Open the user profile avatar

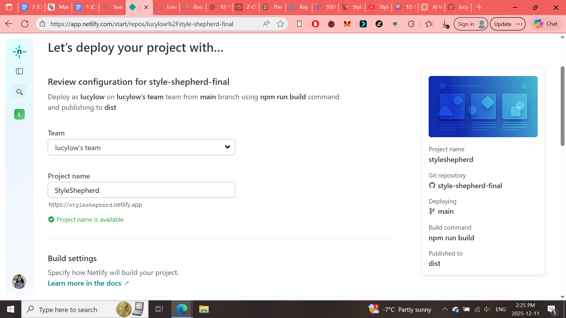pyautogui.click(x=19, y=281)
